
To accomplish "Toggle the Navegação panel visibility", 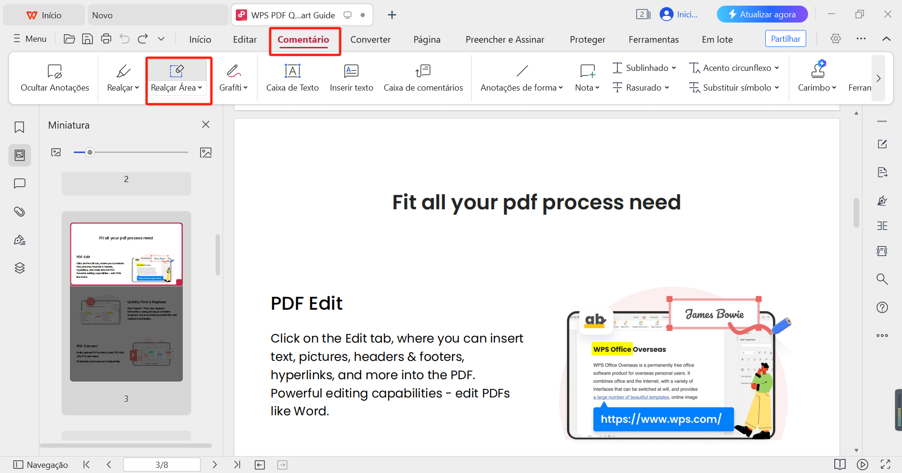I will coord(41,464).
